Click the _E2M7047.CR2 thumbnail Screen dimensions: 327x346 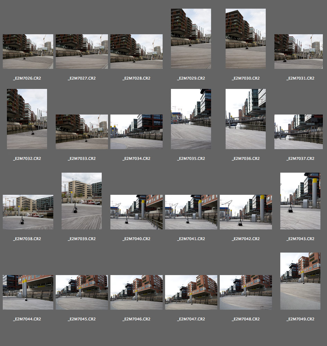coord(191,292)
